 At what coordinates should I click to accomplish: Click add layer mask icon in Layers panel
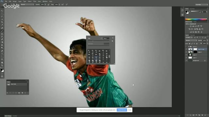tap(193, 115)
